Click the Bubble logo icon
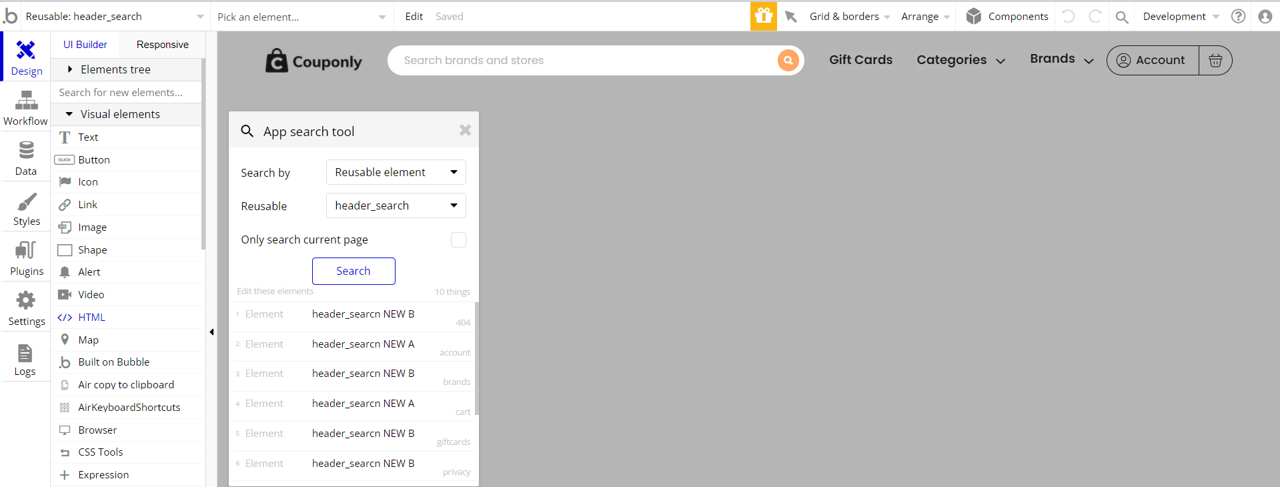 10,16
